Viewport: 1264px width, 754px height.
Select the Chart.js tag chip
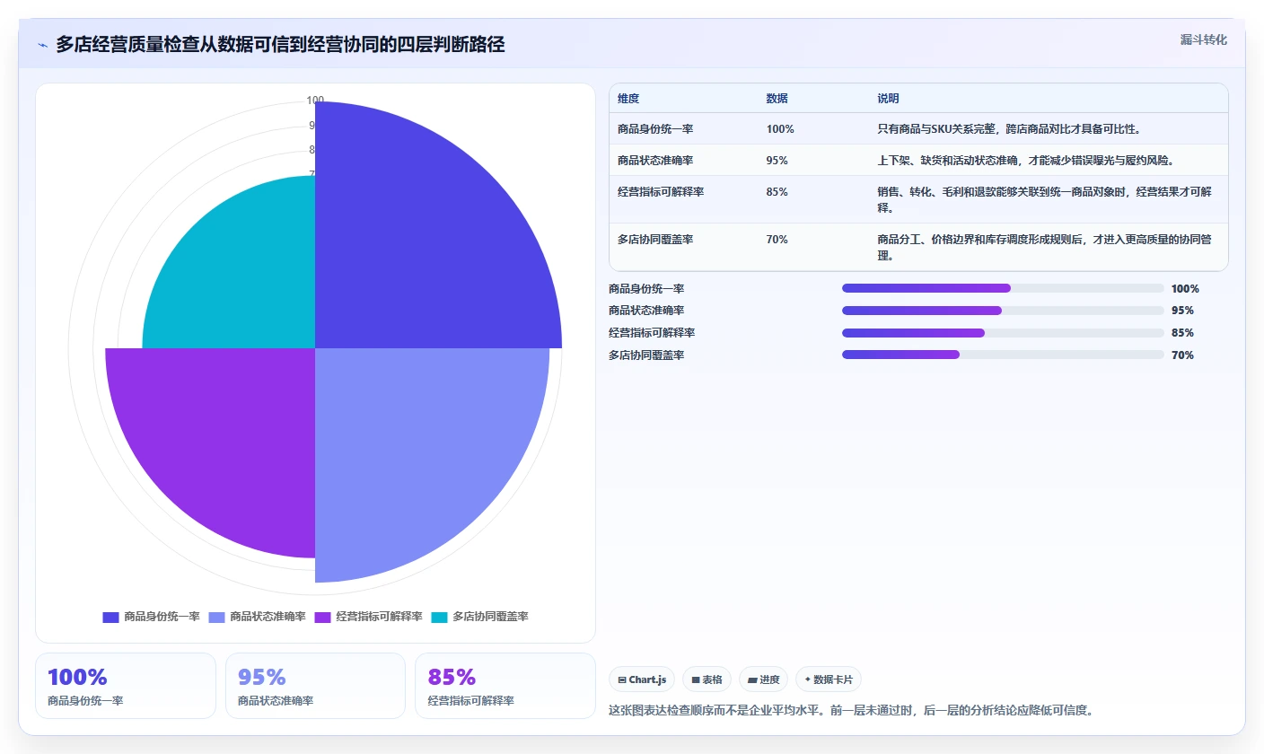642,679
